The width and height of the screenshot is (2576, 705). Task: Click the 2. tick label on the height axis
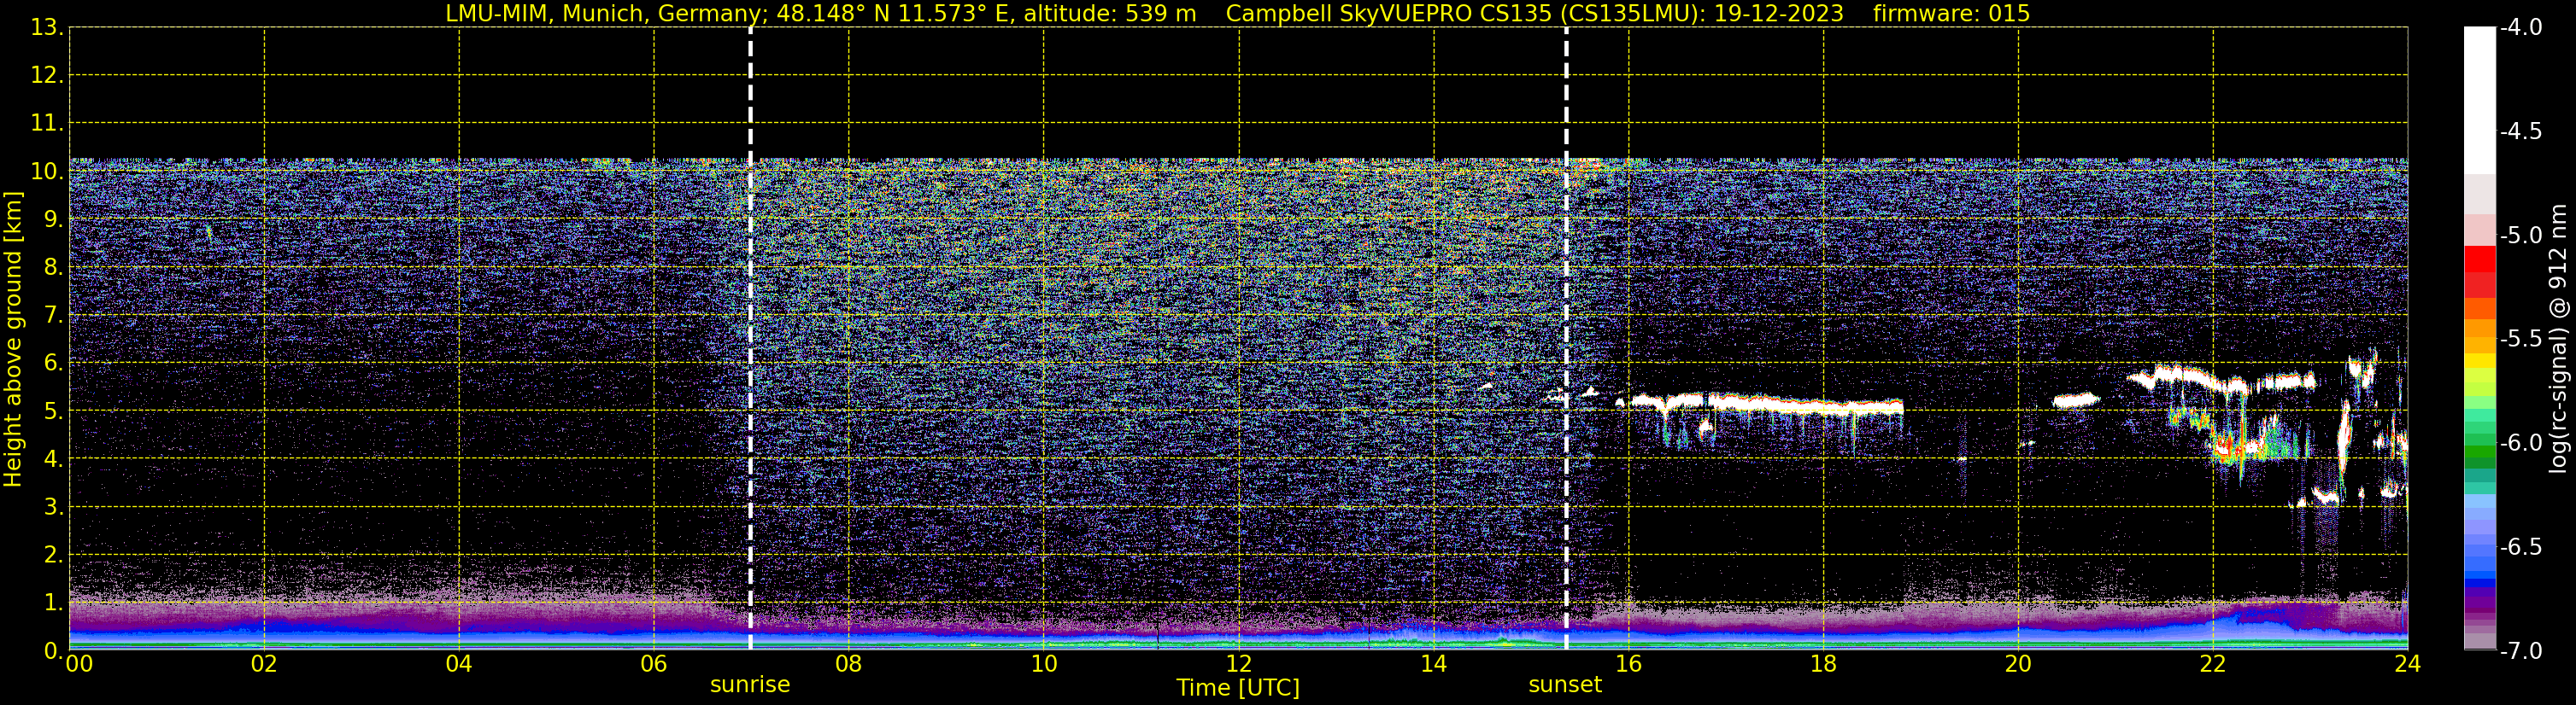(53, 554)
